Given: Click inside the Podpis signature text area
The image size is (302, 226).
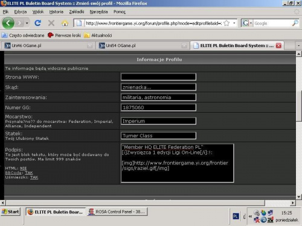Looking at the screenshot, I should coord(178,163).
